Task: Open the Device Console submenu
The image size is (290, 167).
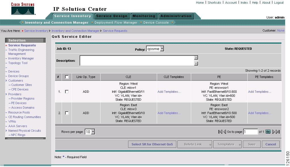Action: [x=156, y=22]
